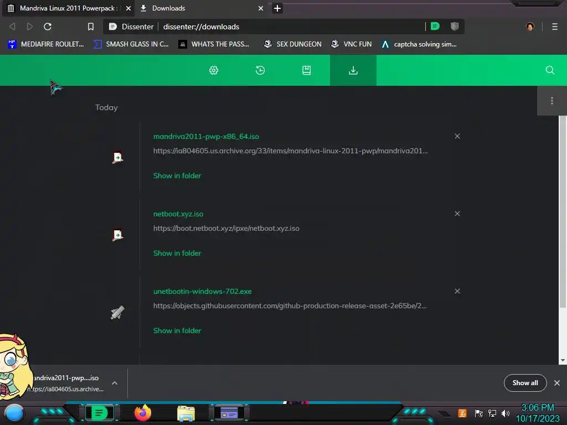This screenshot has width=567, height=425.
Task: Open the purple window taskbar icon
Action: point(229,412)
